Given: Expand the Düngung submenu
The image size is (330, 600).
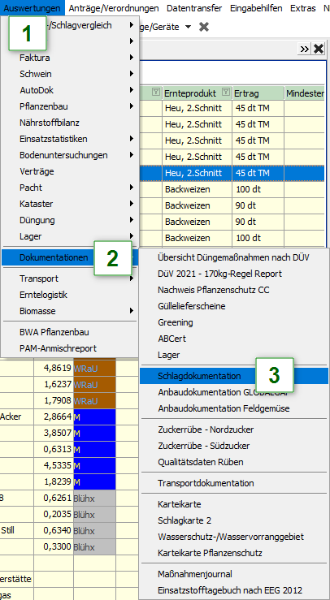Looking at the screenshot, I should 70,220.
